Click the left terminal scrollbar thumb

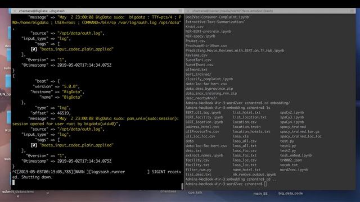click(x=182, y=186)
